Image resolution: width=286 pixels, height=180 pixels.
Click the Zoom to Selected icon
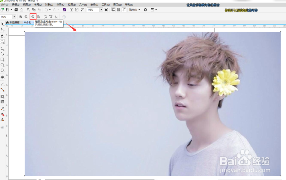pyautogui.click(x=33, y=17)
